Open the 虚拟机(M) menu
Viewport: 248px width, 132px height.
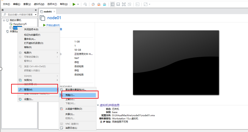pos(39,4)
